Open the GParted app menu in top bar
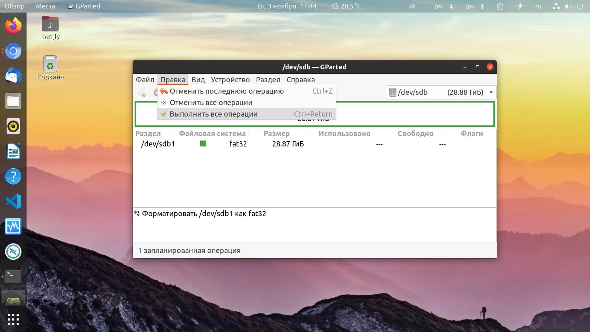590x332 pixels. pos(84,6)
